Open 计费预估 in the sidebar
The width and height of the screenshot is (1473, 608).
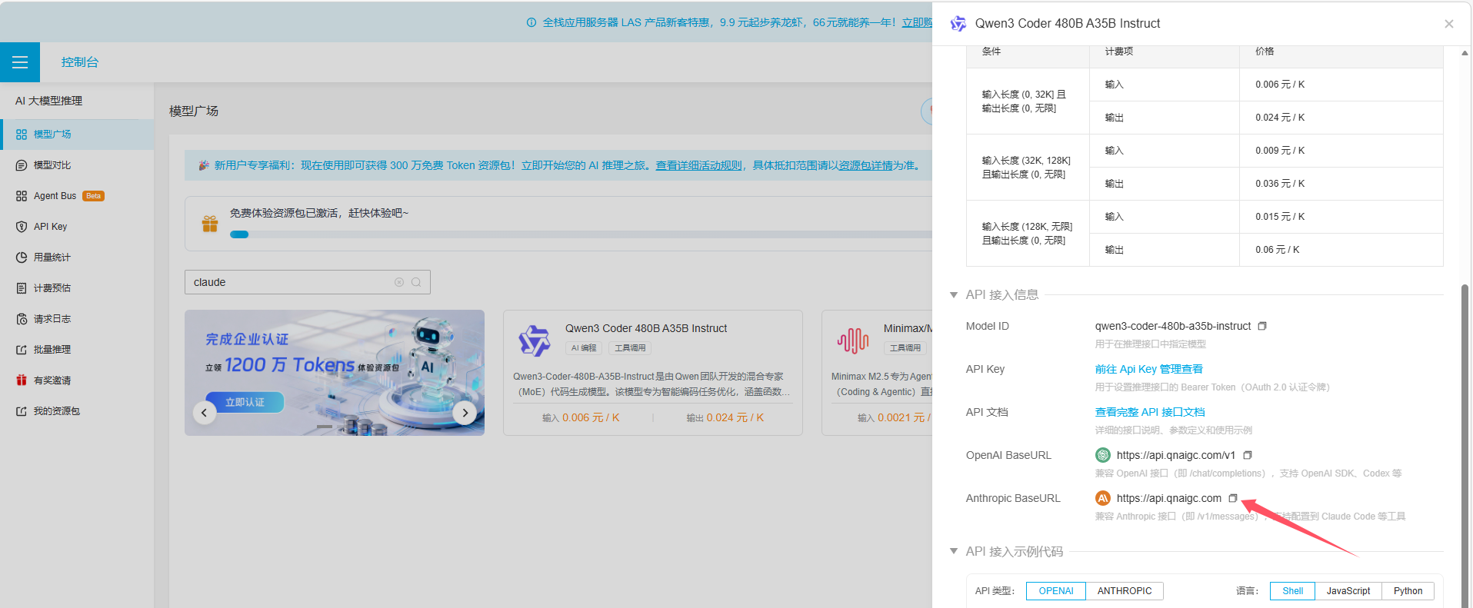point(77,288)
